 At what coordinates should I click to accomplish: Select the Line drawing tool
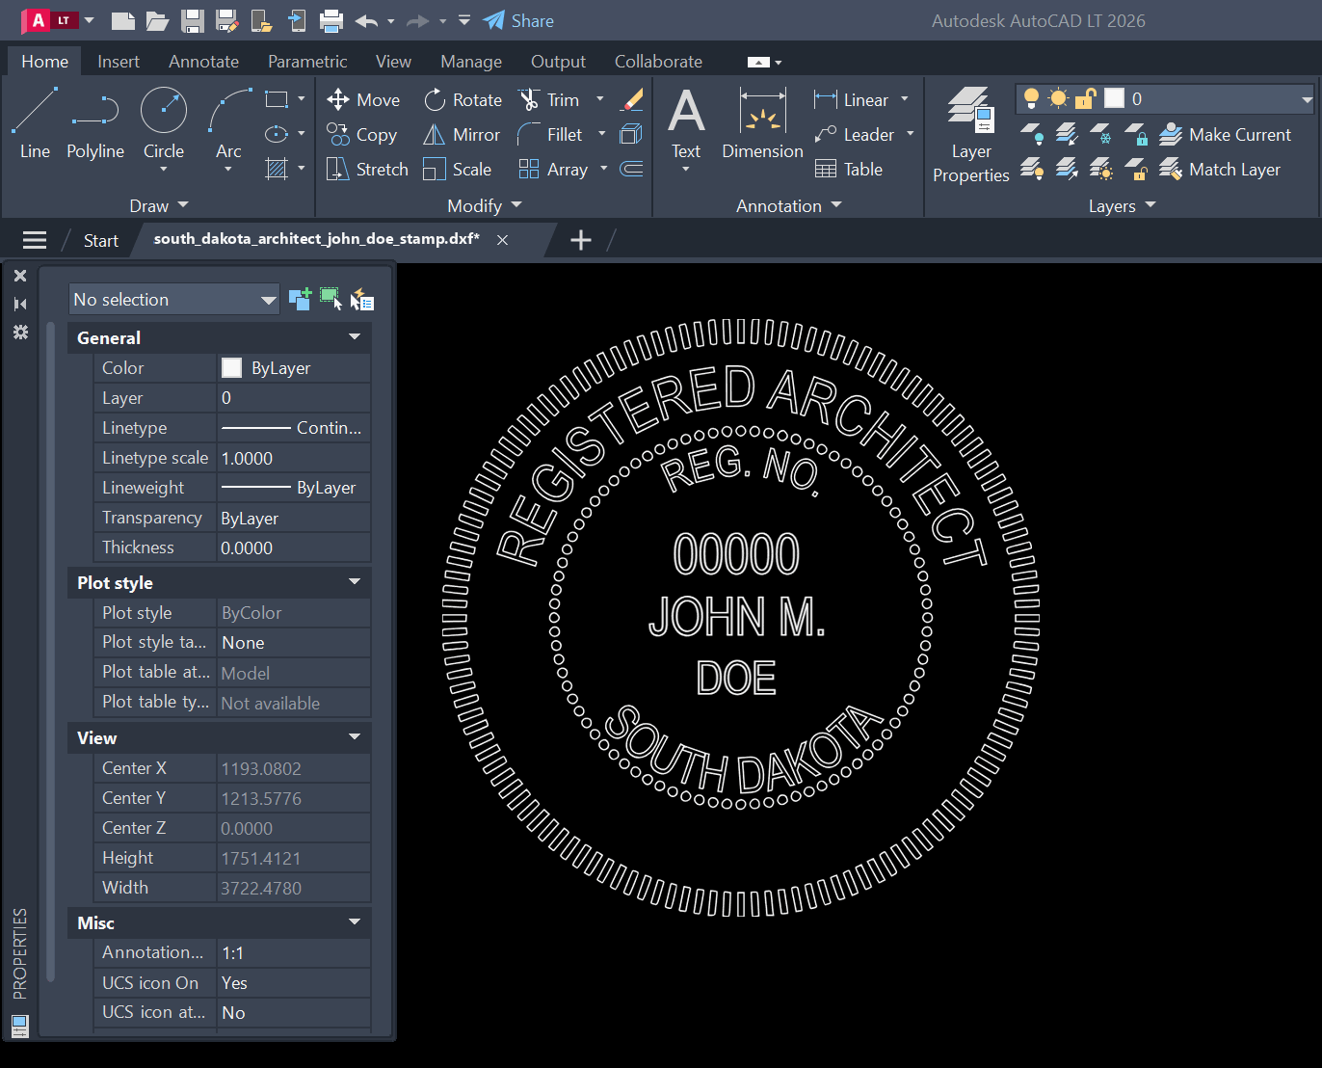click(x=35, y=123)
